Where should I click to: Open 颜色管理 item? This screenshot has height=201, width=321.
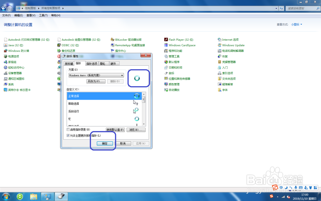172,84
